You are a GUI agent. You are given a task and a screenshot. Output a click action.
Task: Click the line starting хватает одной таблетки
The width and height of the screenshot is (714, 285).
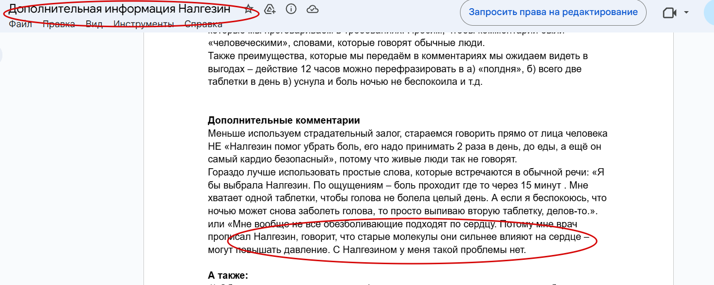coord(407,198)
